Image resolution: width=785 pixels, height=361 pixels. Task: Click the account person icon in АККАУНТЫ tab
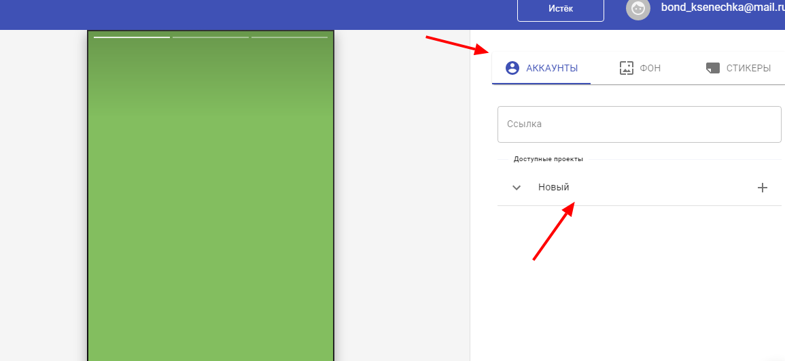point(512,68)
